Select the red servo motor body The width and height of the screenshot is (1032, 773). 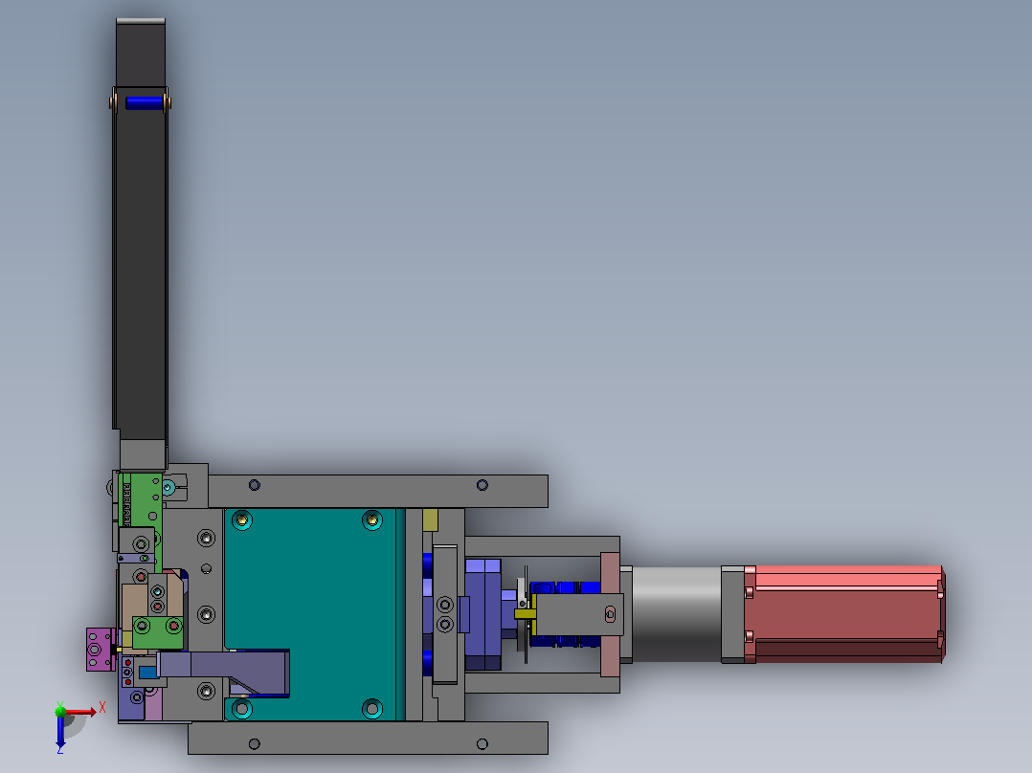click(845, 614)
